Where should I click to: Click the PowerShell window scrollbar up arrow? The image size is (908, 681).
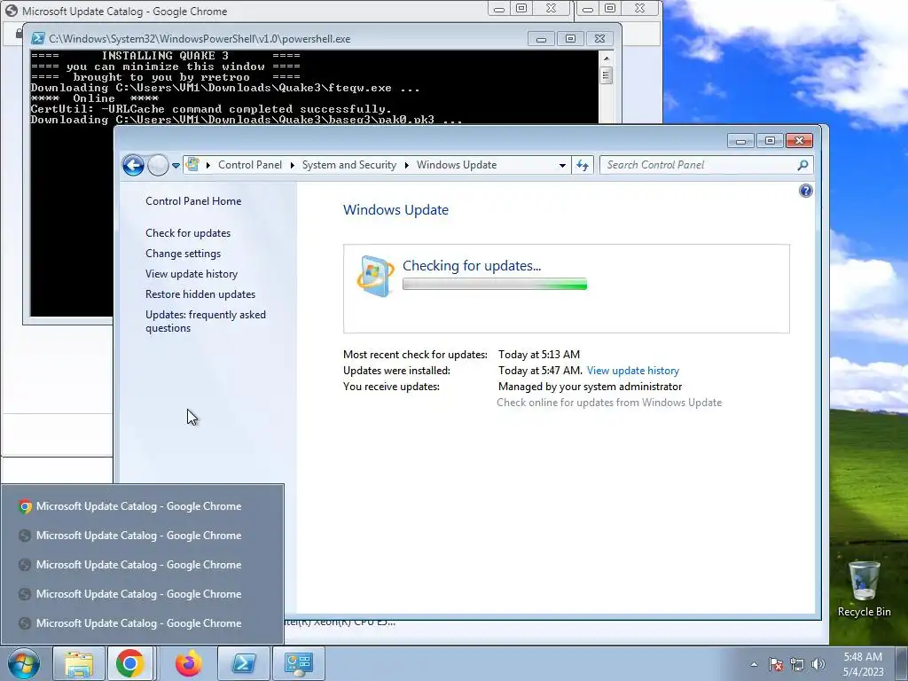(607, 58)
